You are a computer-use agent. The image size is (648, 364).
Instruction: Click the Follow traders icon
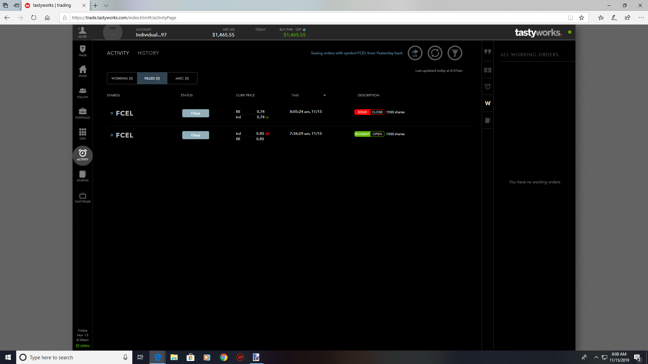pos(83,92)
